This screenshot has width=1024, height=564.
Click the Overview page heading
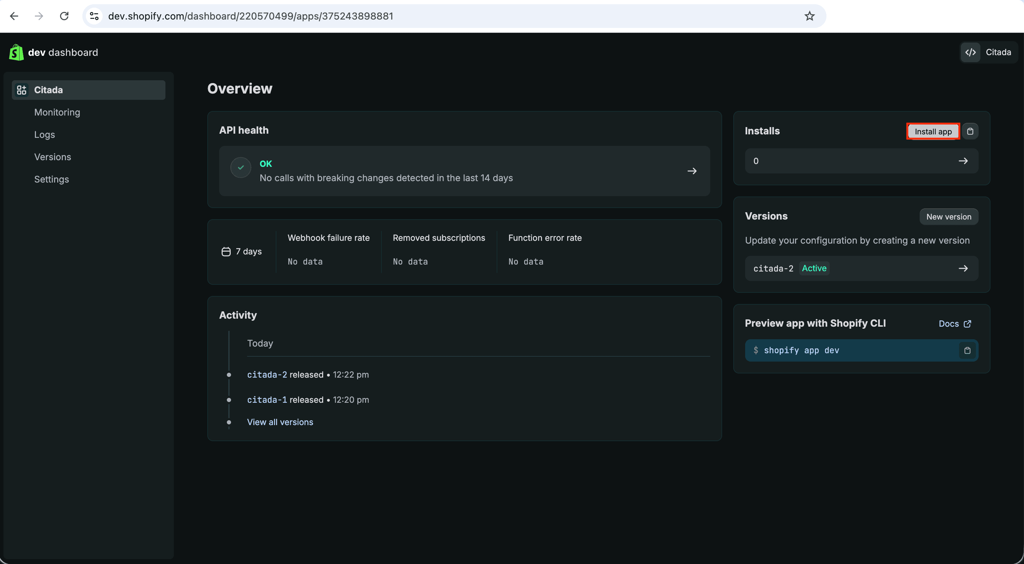pyautogui.click(x=240, y=89)
